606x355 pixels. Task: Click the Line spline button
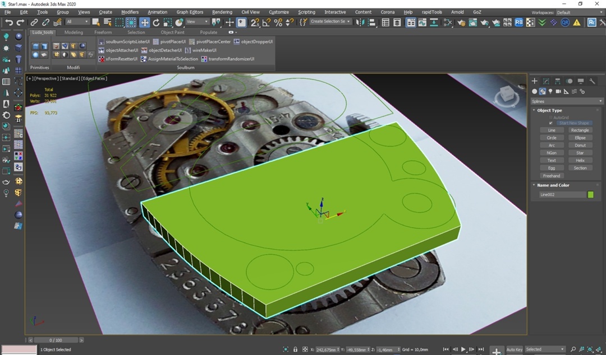(x=552, y=130)
